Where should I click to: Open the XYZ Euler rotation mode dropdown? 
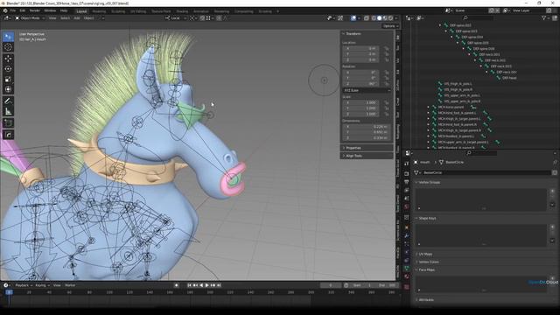pos(366,91)
